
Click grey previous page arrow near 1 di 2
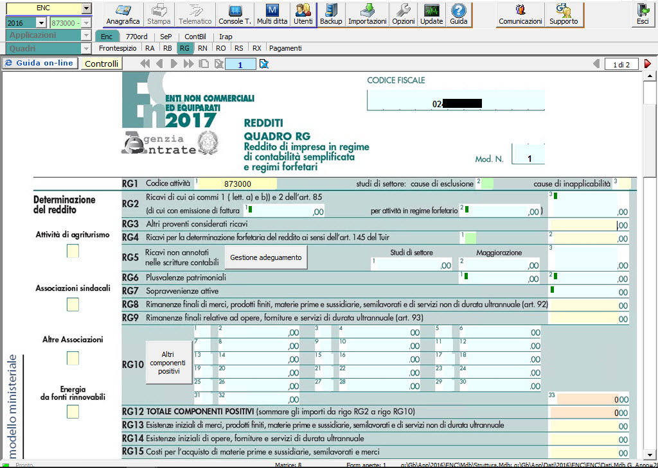coord(596,64)
